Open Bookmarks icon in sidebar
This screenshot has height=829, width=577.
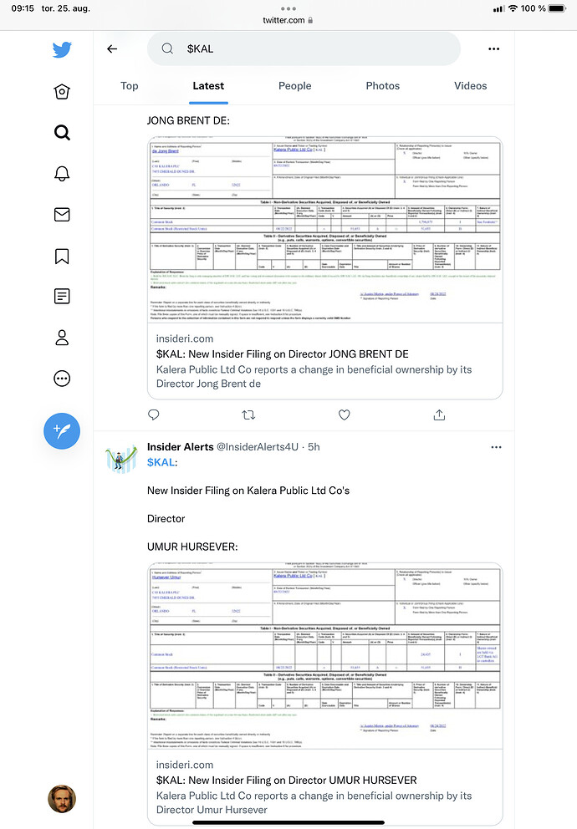62,256
